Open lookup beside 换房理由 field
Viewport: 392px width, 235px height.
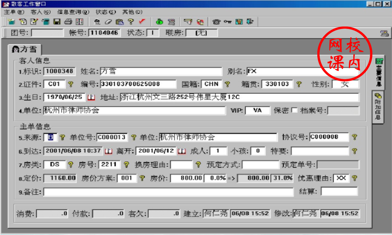coord(198,165)
